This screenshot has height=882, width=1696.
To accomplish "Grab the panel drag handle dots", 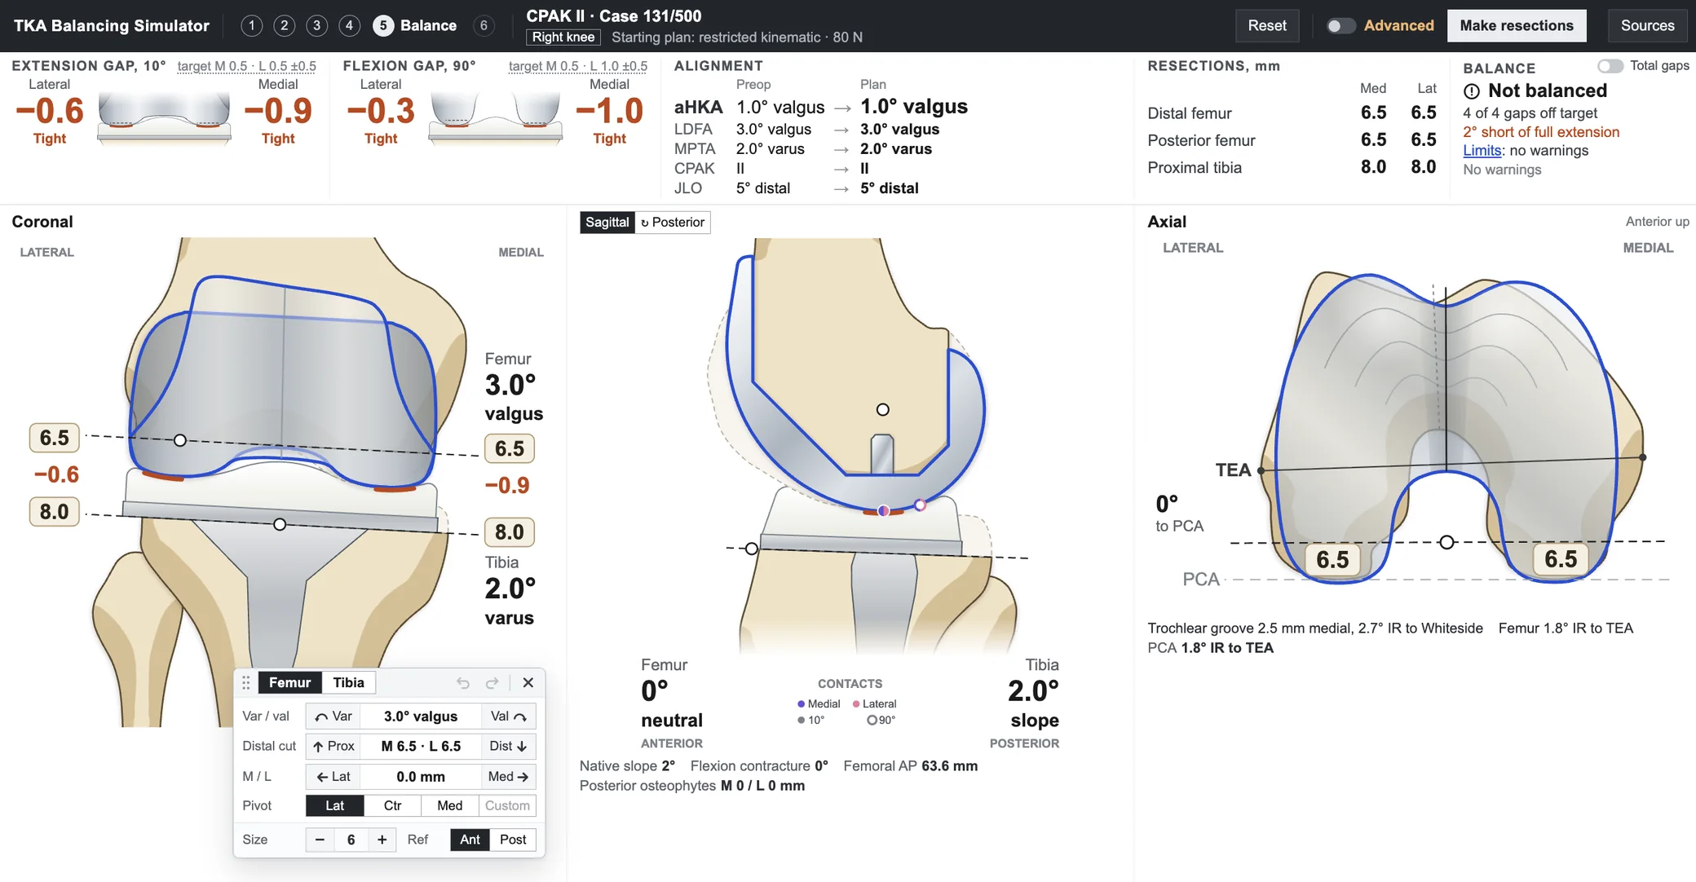I will click(x=245, y=682).
